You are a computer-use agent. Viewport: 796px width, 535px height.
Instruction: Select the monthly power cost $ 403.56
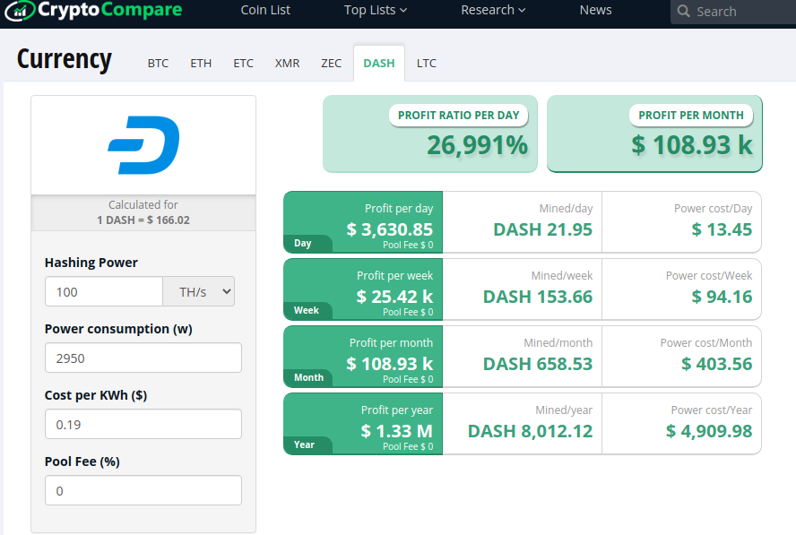tap(716, 364)
